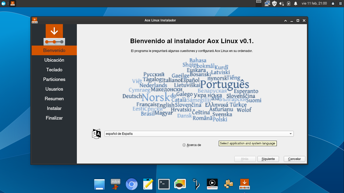Open the image viewer with coffee cup icon

click(x=180, y=184)
